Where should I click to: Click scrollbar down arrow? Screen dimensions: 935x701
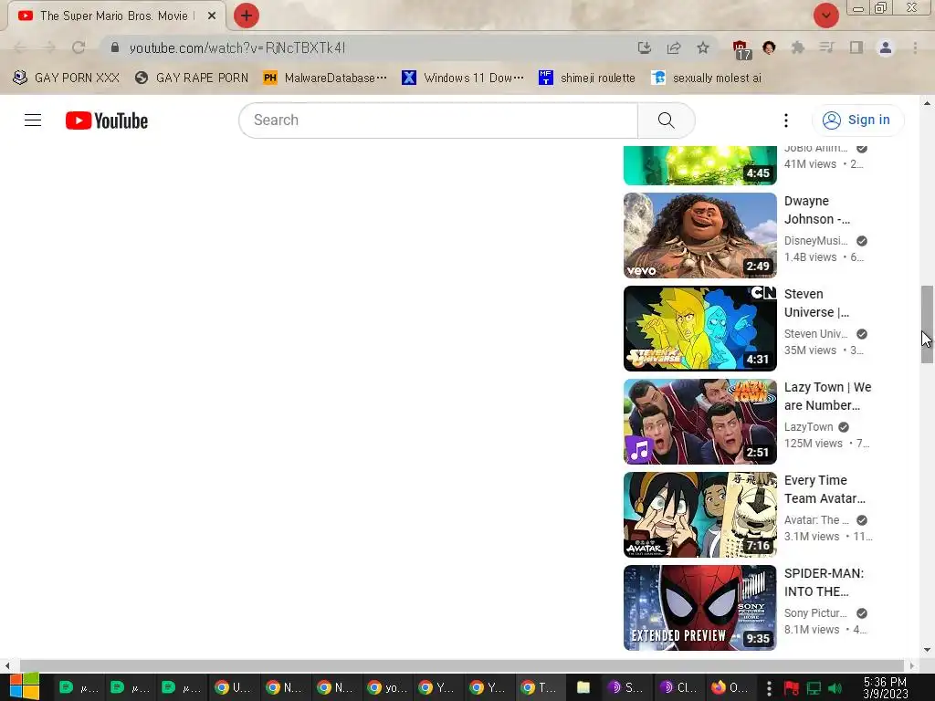point(928,650)
